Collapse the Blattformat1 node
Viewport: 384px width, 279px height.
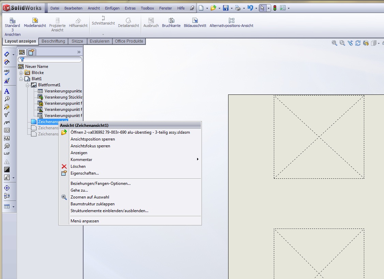(27, 85)
